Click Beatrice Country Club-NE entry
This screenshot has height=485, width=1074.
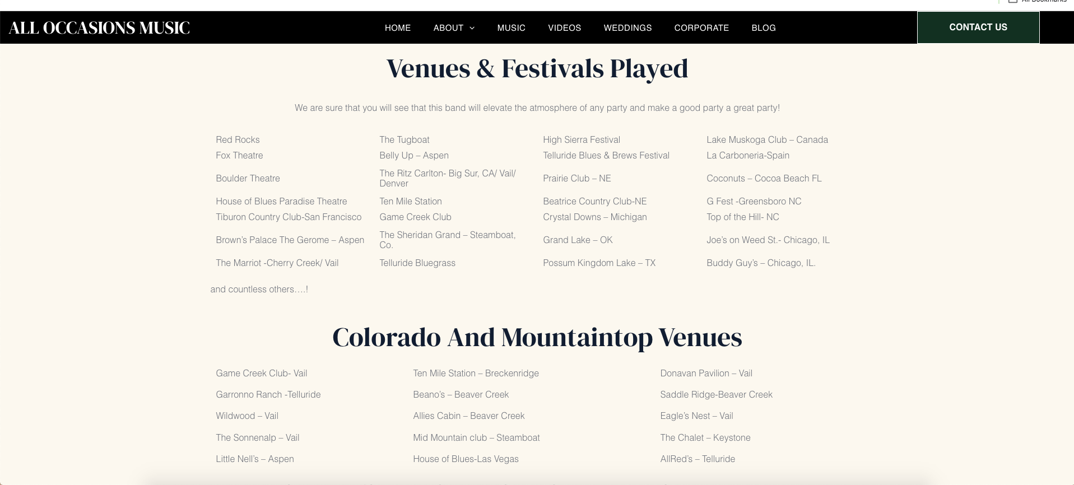595,201
